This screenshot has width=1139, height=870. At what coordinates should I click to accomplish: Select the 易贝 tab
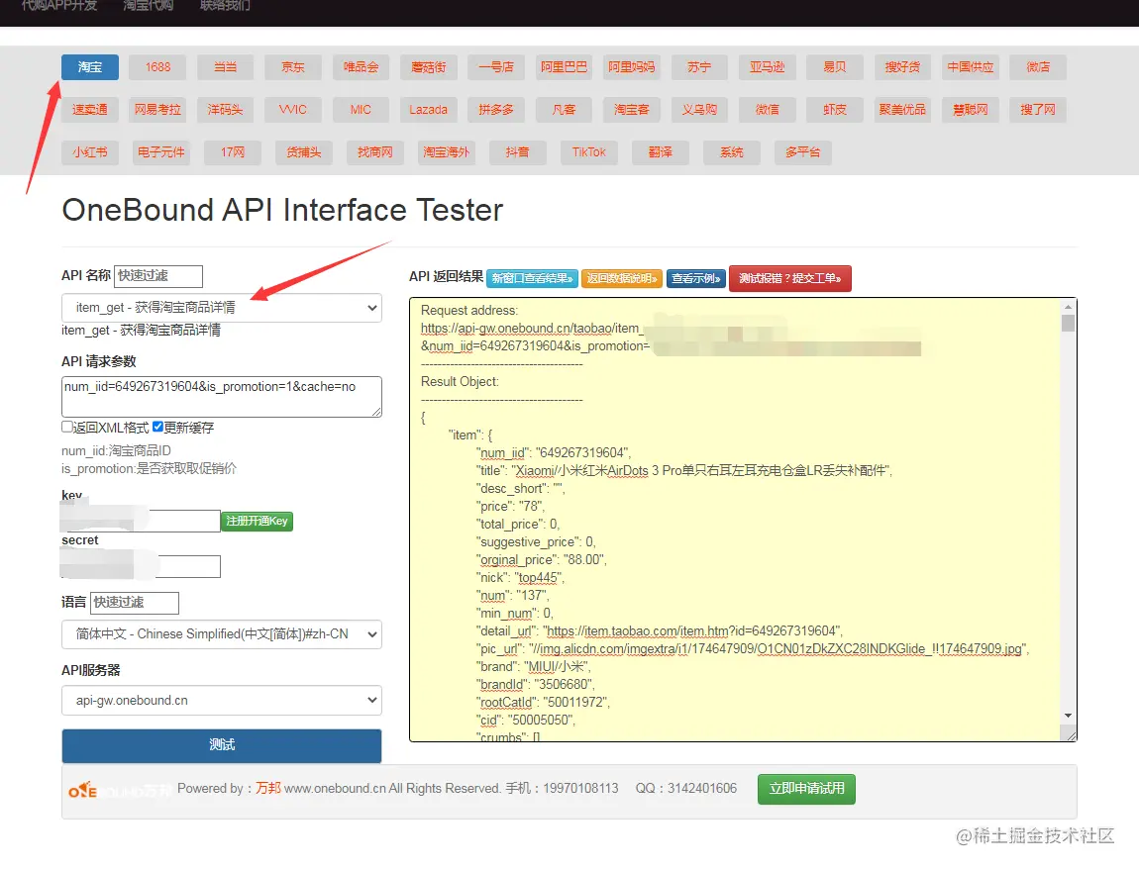[x=835, y=67]
